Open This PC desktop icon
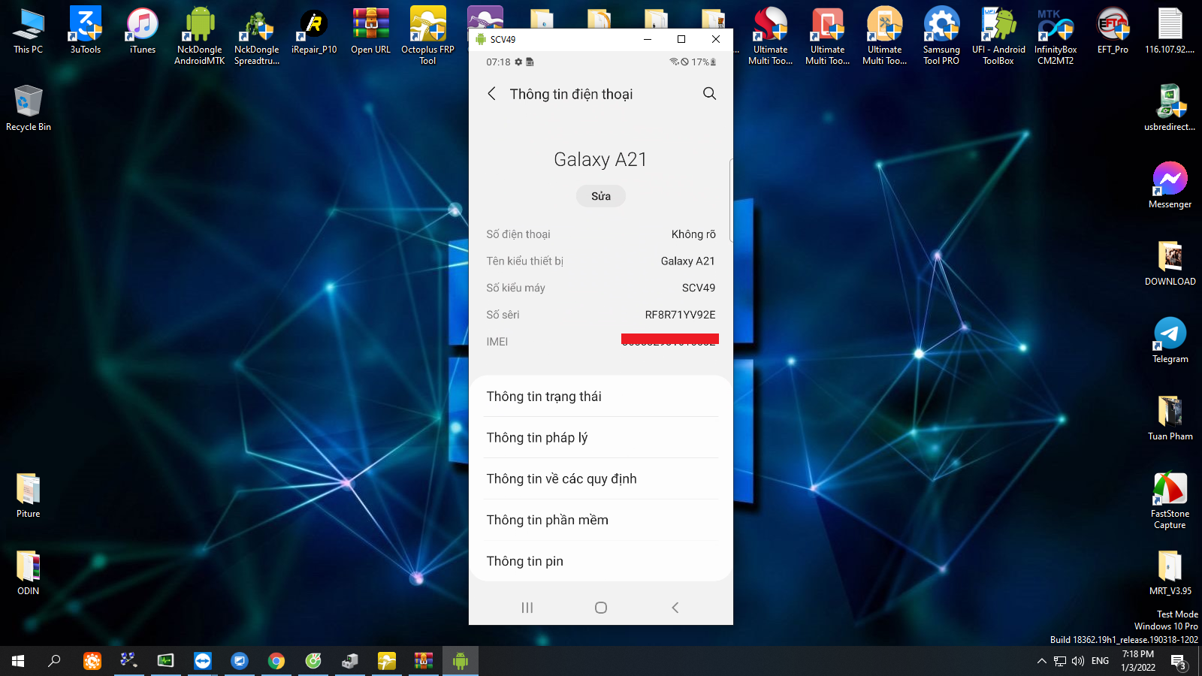The width and height of the screenshot is (1202, 676). pos(29,32)
